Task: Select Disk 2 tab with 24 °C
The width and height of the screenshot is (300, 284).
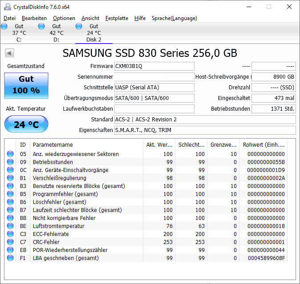Action: (x=94, y=33)
